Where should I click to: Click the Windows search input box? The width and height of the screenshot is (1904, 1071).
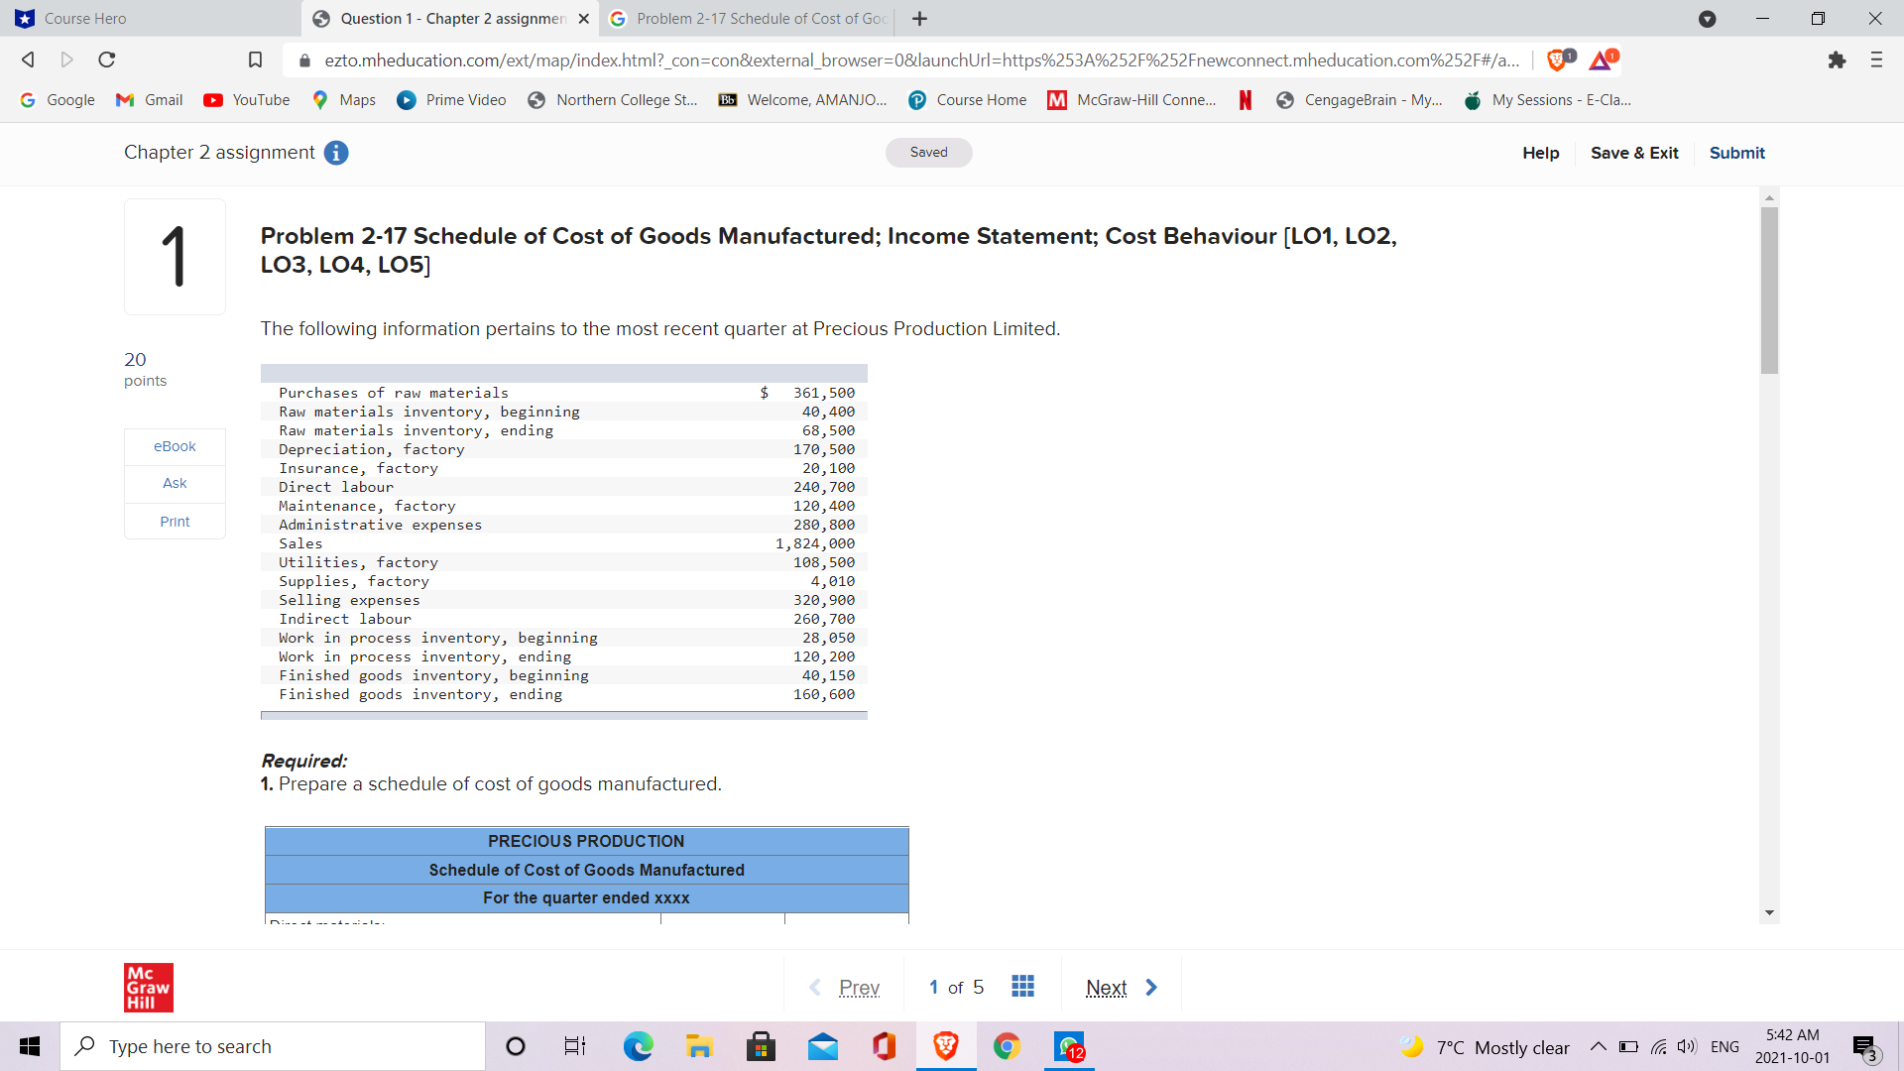click(x=273, y=1046)
